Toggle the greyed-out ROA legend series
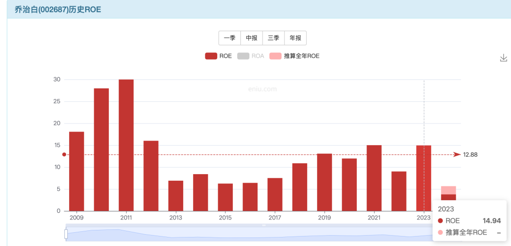The image size is (511, 246). (x=250, y=56)
